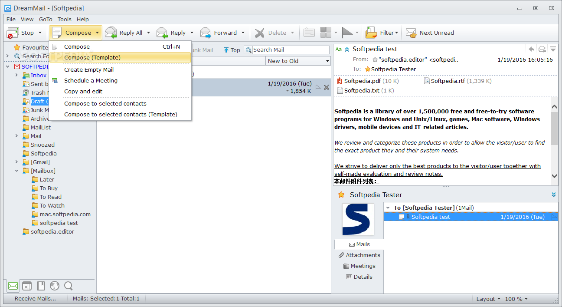This screenshot has width=562, height=307.
Task: Click the quick reply arrow in message header
Action: 531,49
